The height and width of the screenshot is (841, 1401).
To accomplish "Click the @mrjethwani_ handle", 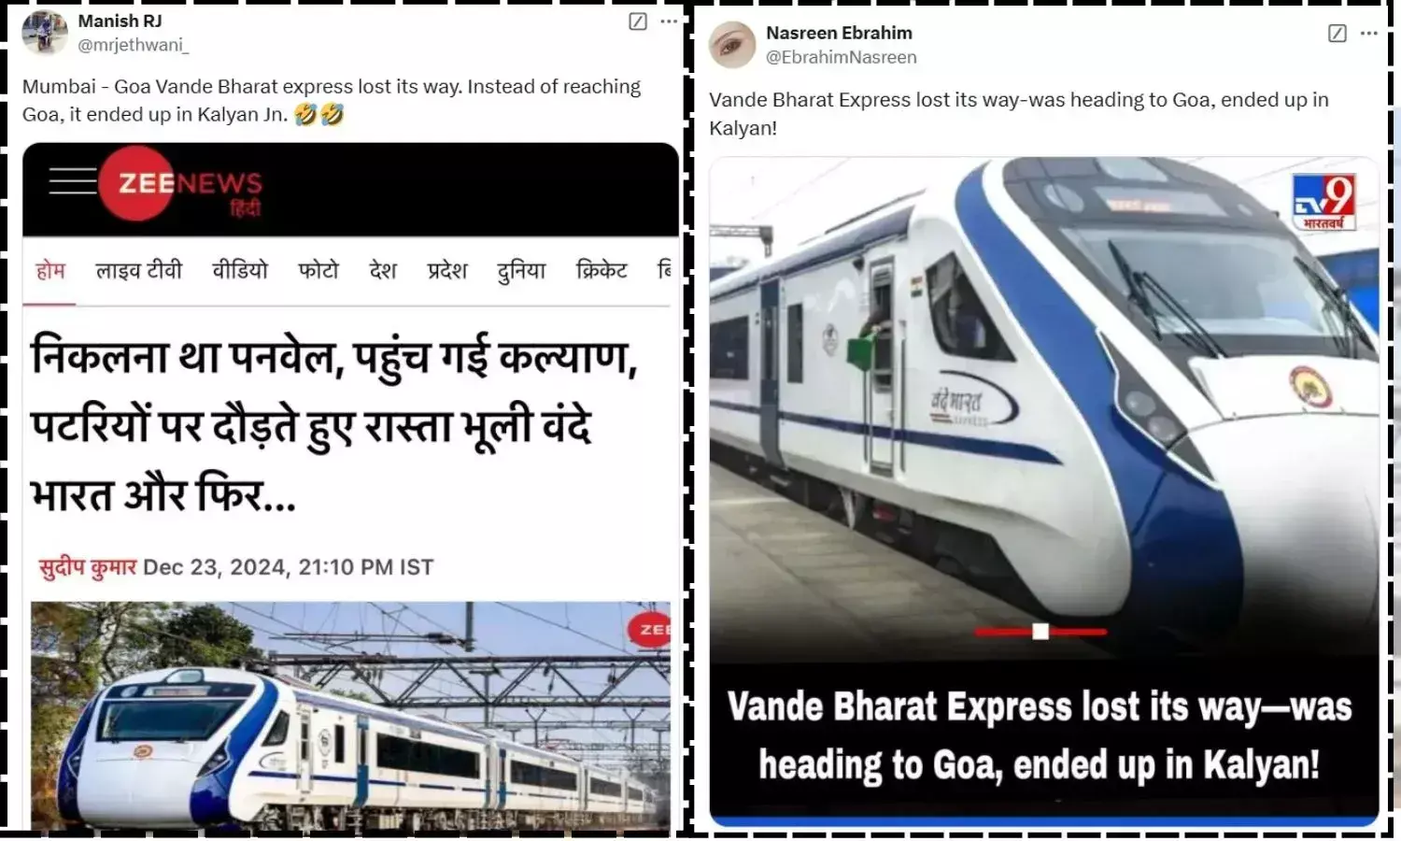I will pyautogui.click(x=134, y=45).
